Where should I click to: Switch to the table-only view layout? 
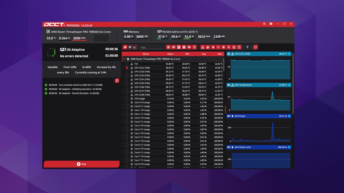130,47
